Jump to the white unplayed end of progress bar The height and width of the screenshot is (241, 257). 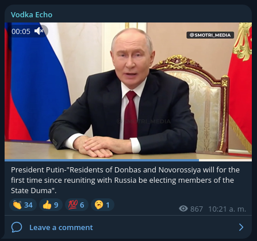click(225, 160)
